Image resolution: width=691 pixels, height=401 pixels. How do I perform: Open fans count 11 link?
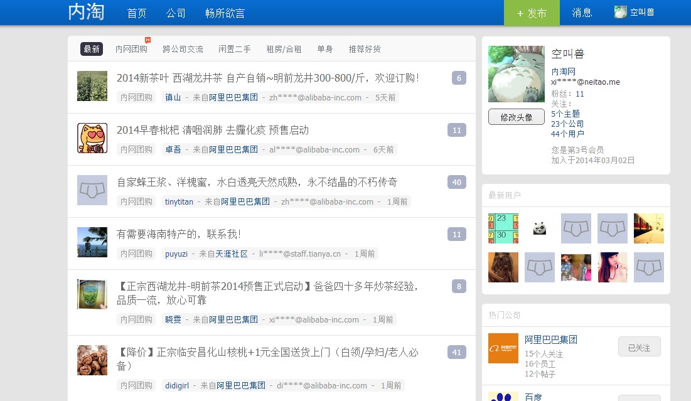tap(579, 94)
